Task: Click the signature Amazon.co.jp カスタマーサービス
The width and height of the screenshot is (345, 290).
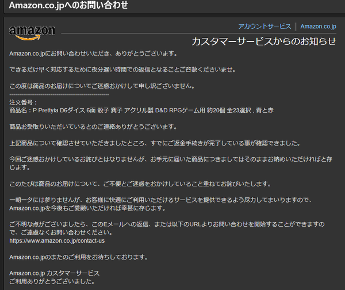Action: [55, 273]
